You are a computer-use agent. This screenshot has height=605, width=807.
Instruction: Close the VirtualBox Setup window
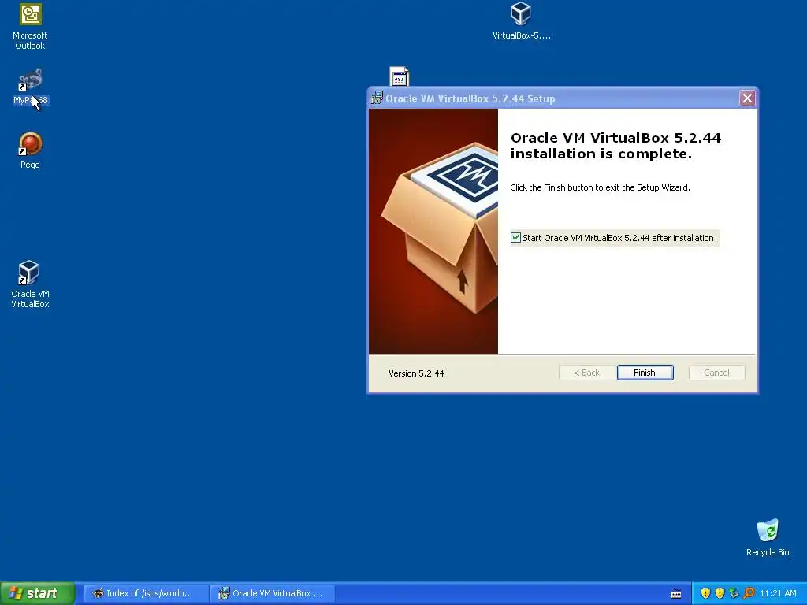tap(747, 98)
